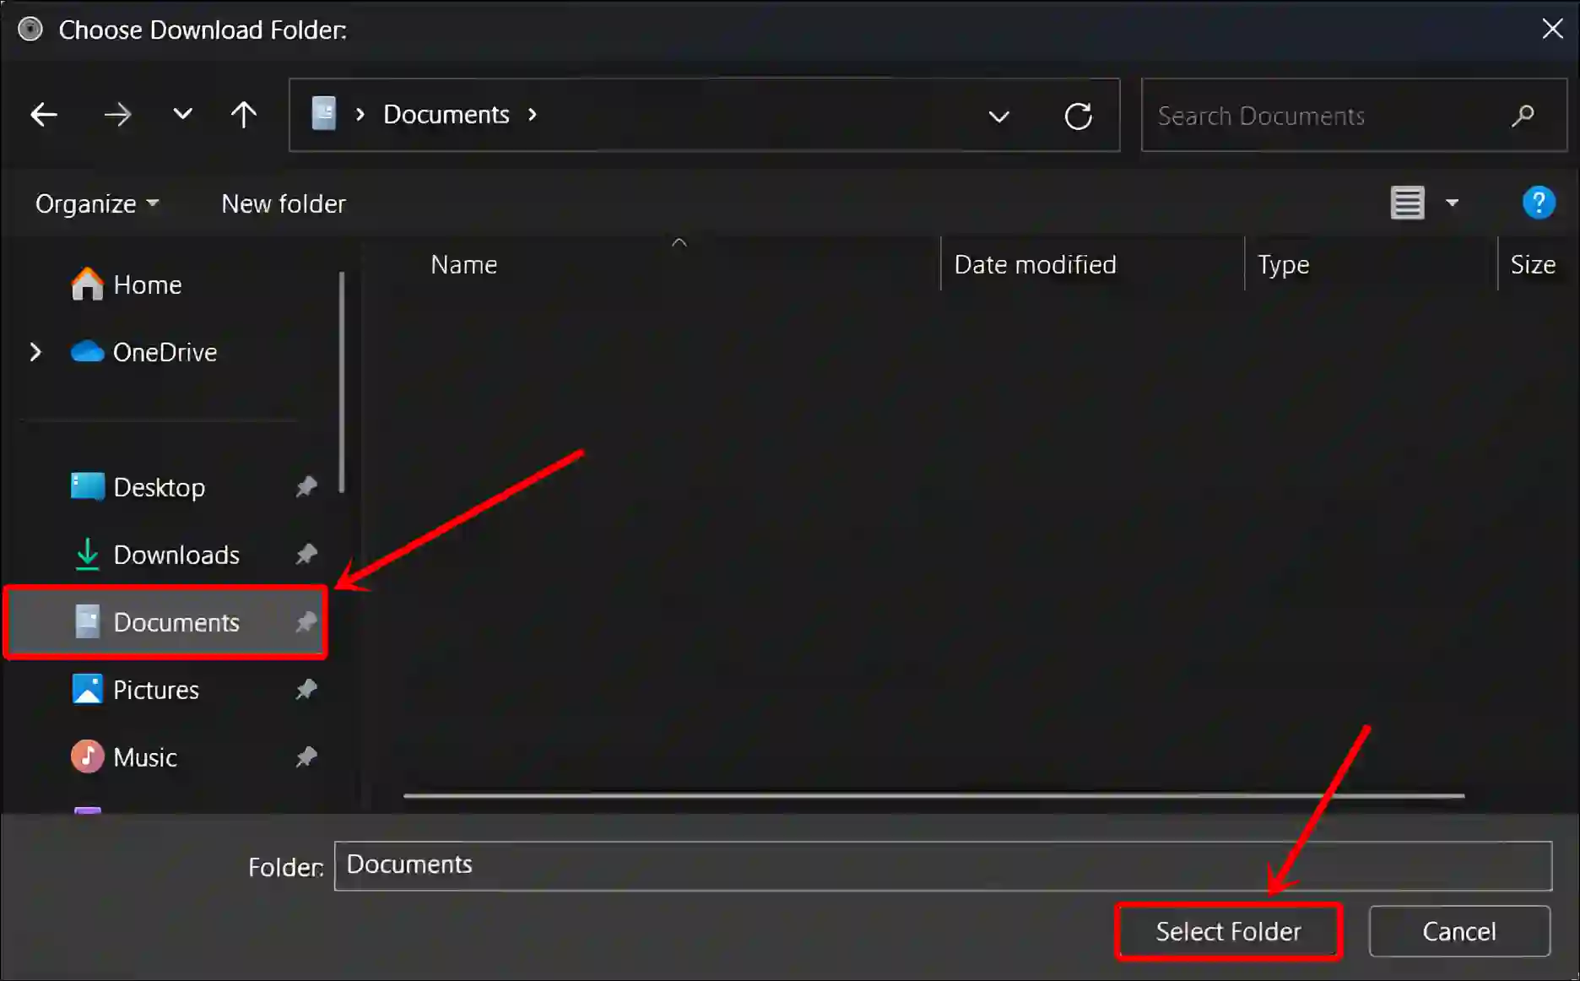The height and width of the screenshot is (981, 1580).
Task: Click the pin icon next to Music
Action: pos(306,757)
